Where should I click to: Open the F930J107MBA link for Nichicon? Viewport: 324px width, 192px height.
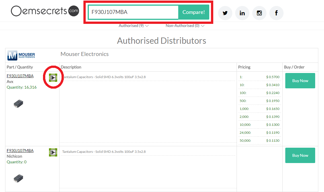(20, 151)
